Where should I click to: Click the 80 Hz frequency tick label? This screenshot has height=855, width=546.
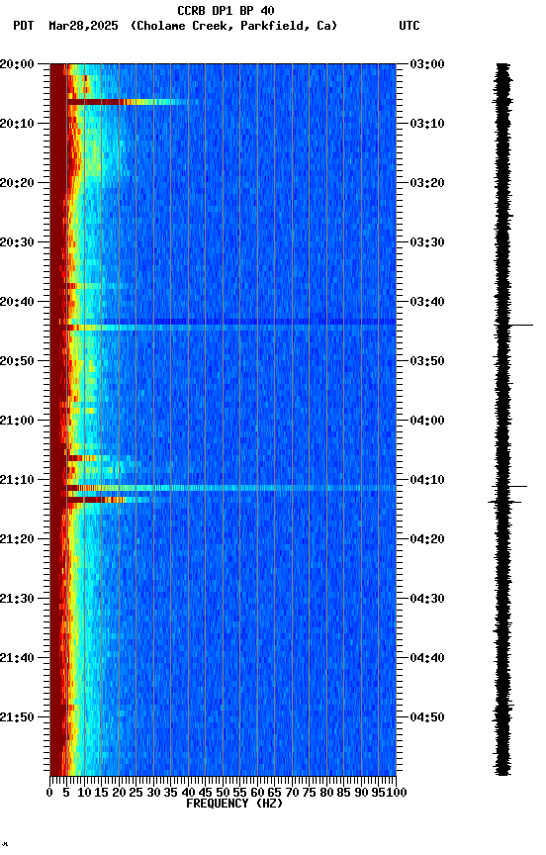pos(326,793)
